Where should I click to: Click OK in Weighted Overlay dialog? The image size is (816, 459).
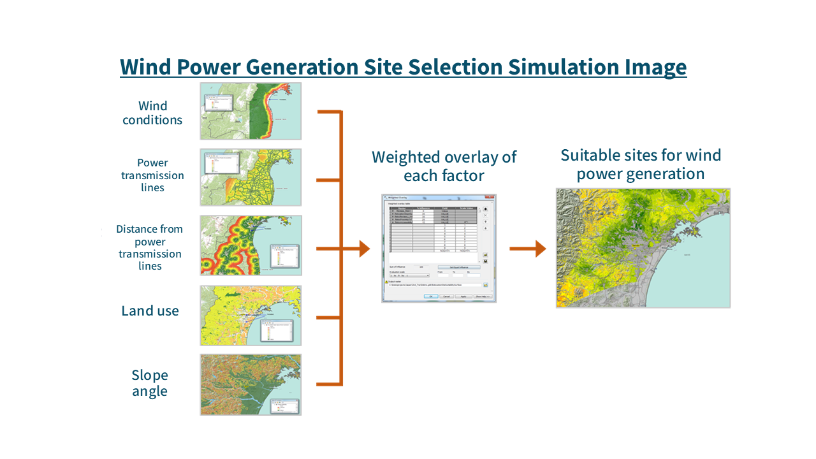(x=431, y=296)
